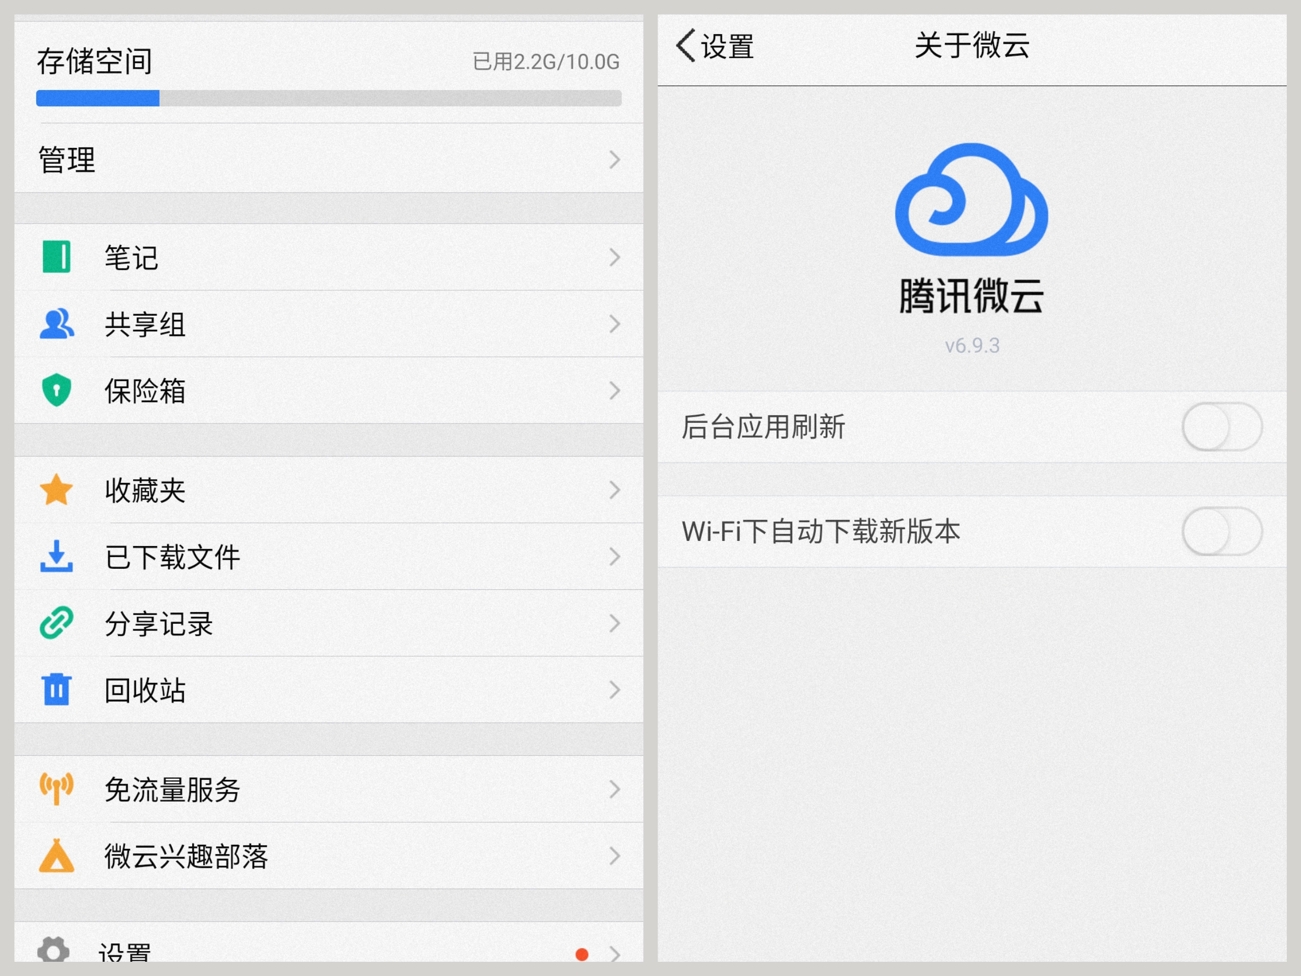
Task: Tap the orange antenna 免流量服务 icon
Action: point(56,788)
